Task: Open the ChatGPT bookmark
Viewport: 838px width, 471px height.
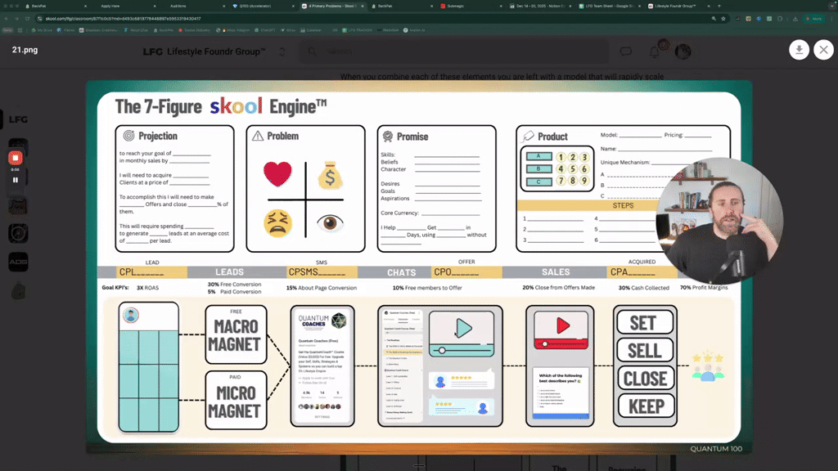Action: (264, 30)
